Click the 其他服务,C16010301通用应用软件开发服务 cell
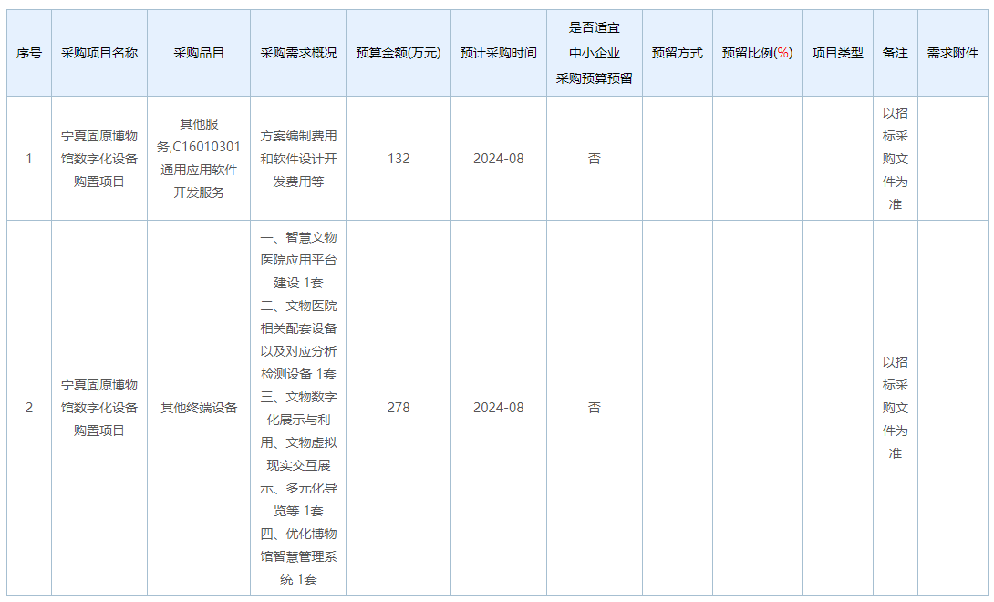The width and height of the screenshot is (994, 602). click(199, 159)
